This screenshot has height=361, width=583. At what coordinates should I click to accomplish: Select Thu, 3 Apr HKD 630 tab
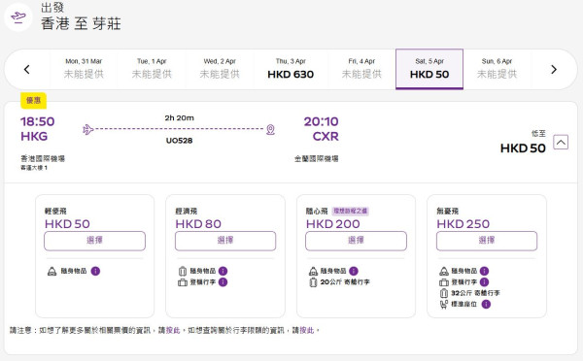pyautogui.click(x=291, y=69)
